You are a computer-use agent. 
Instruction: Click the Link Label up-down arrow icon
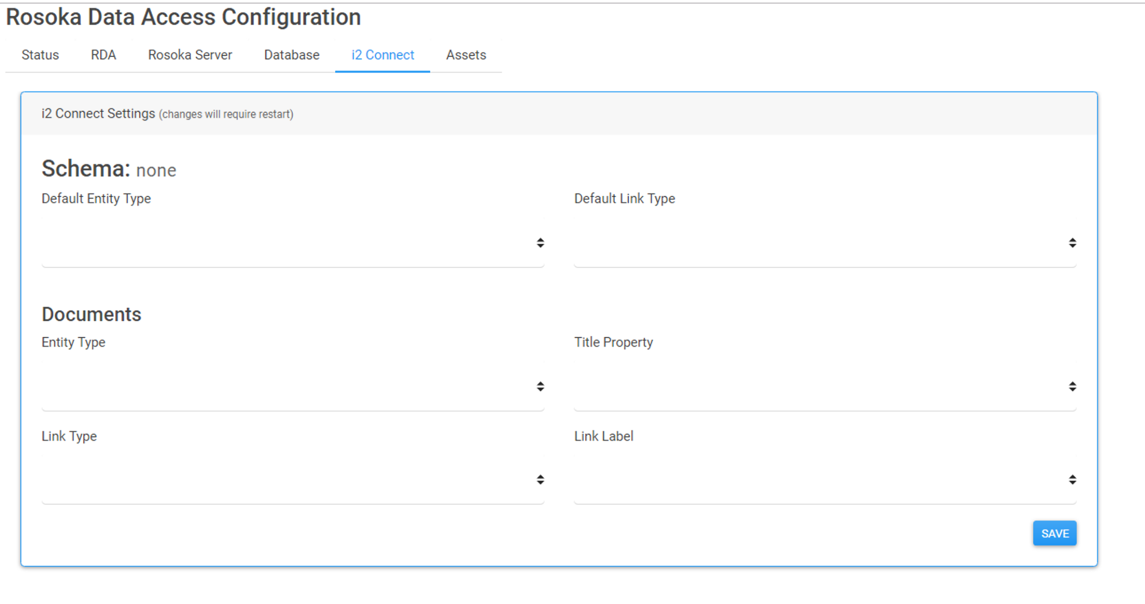[x=1072, y=479]
